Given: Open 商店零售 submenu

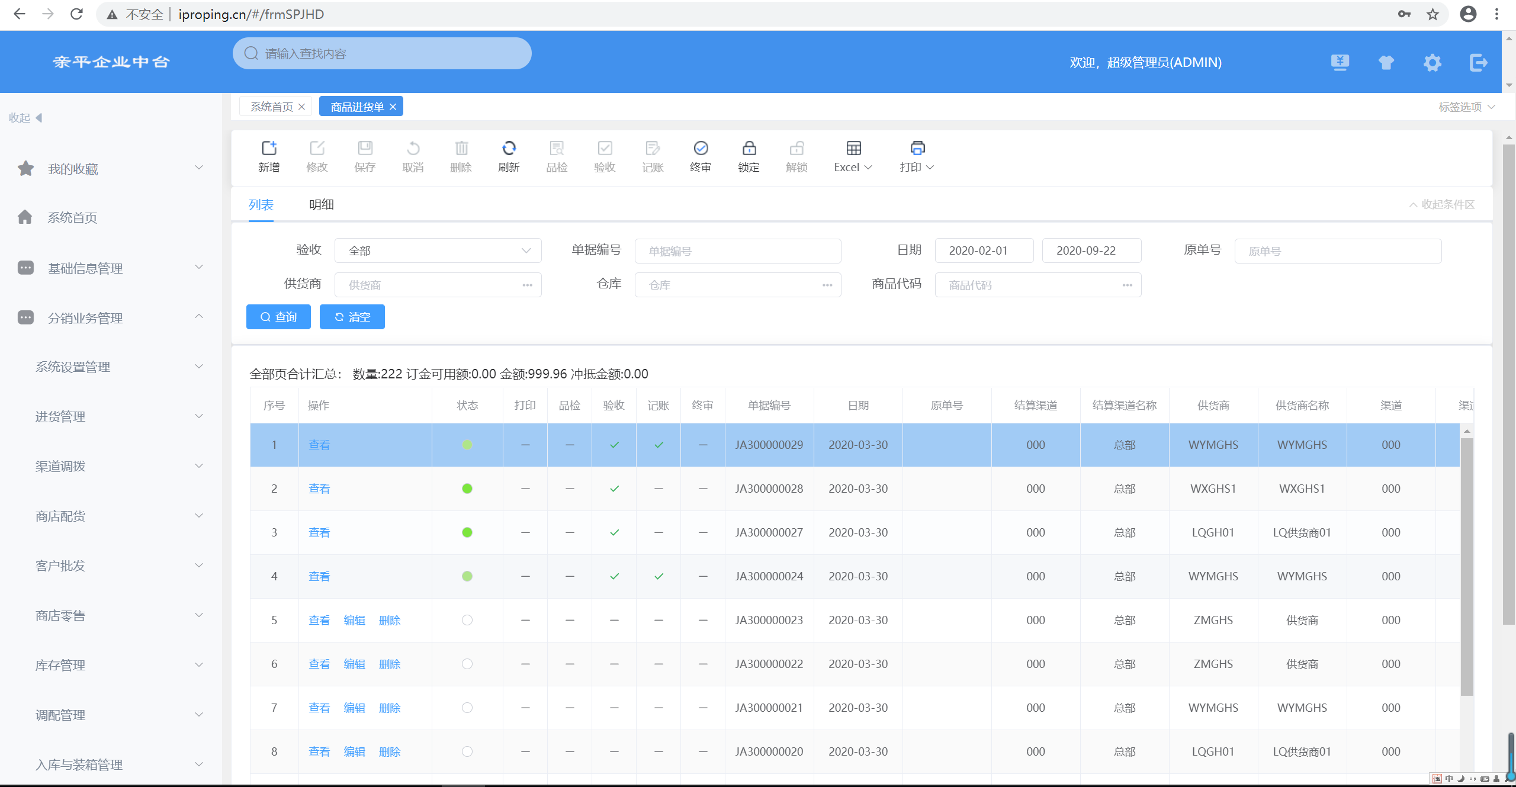Looking at the screenshot, I should pos(111,615).
